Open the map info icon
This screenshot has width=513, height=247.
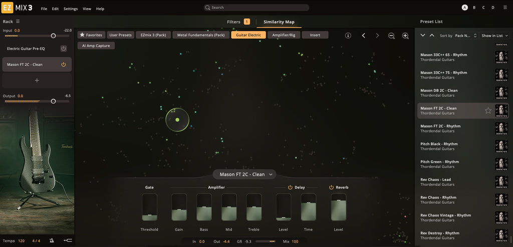pos(348,36)
